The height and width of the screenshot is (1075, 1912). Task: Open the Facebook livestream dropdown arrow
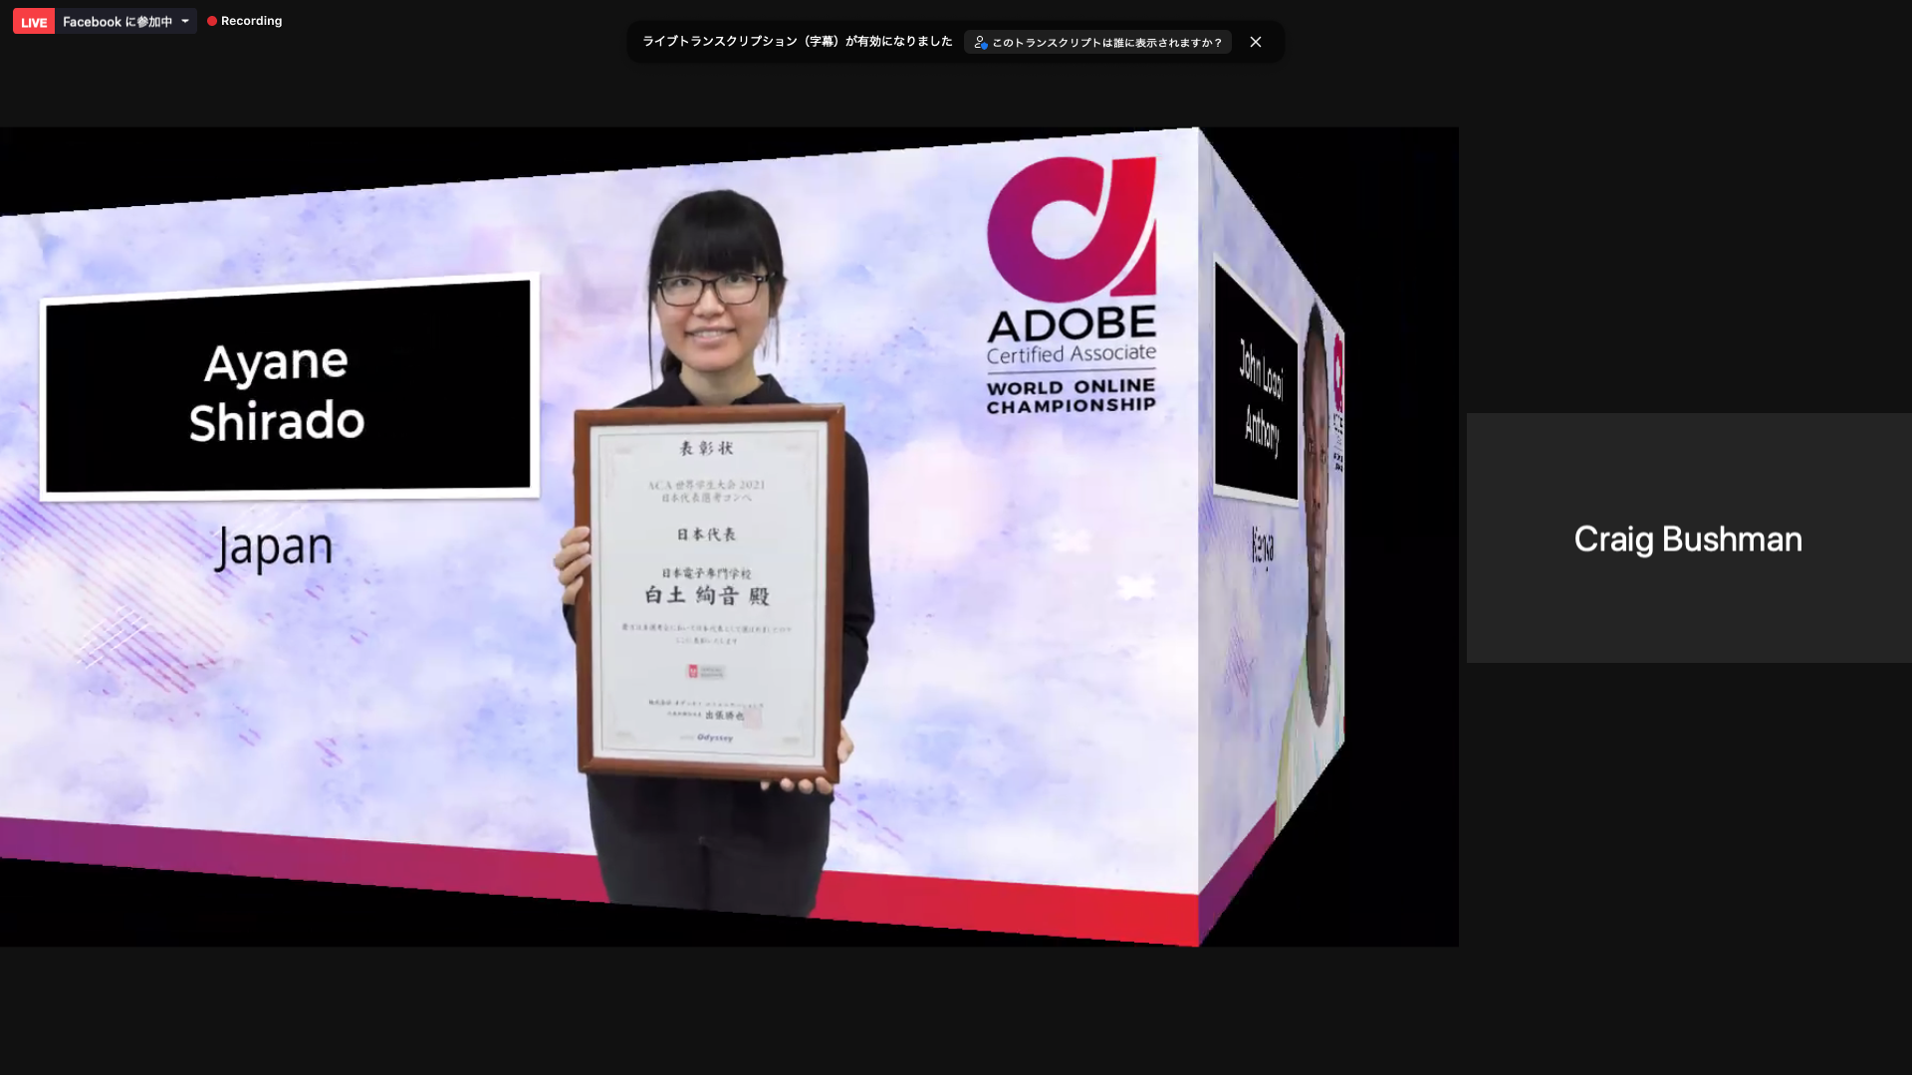(x=185, y=21)
